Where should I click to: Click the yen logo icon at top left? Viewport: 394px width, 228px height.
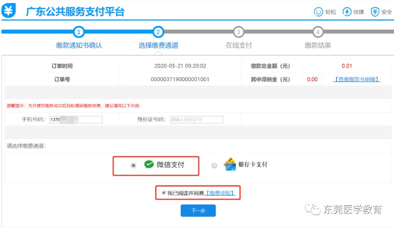(8, 11)
